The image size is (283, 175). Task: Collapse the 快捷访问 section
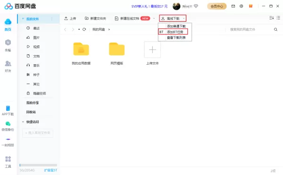(23, 122)
